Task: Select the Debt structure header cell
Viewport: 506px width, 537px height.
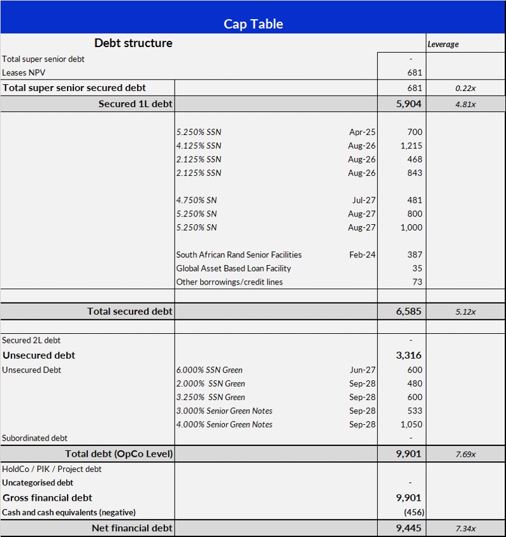Action: [133, 43]
